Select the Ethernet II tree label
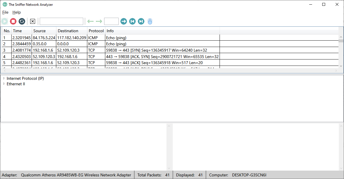 pos(16,84)
